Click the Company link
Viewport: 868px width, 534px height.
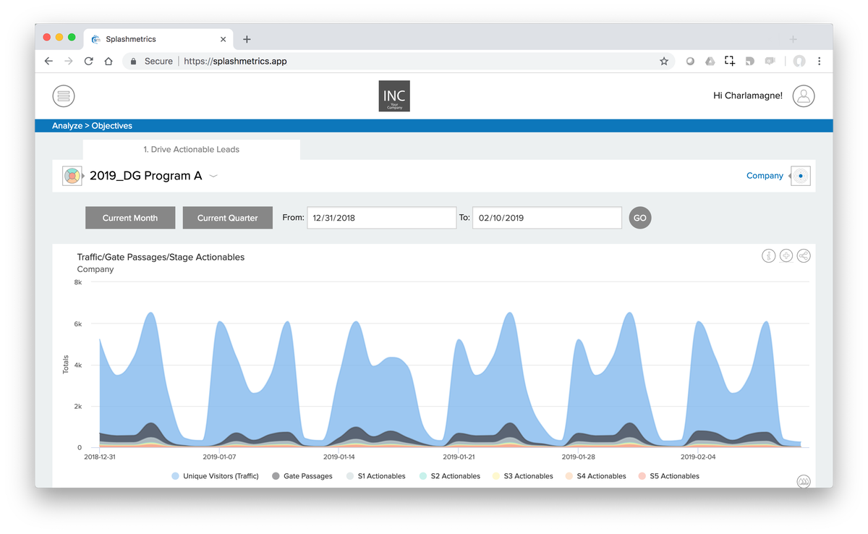pyautogui.click(x=765, y=176)
